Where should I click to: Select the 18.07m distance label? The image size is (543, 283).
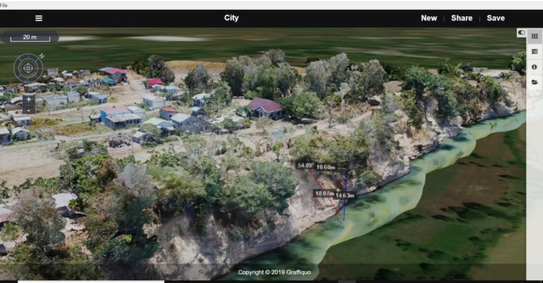(323, 193)
